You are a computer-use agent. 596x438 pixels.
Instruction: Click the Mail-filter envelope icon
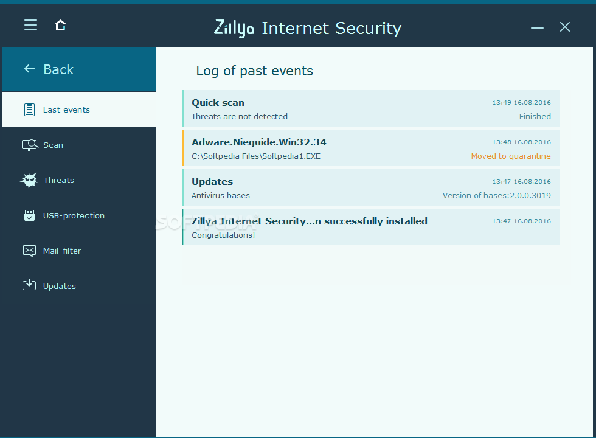pos(29,251)
